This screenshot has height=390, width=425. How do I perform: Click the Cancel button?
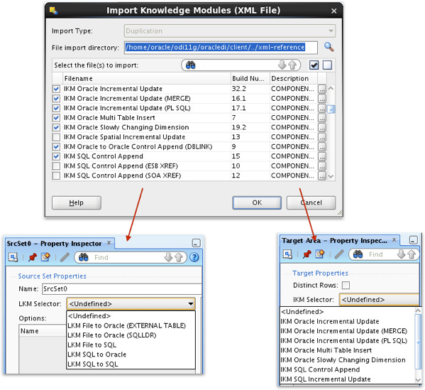pyautogui.click(x=311, y=202)
